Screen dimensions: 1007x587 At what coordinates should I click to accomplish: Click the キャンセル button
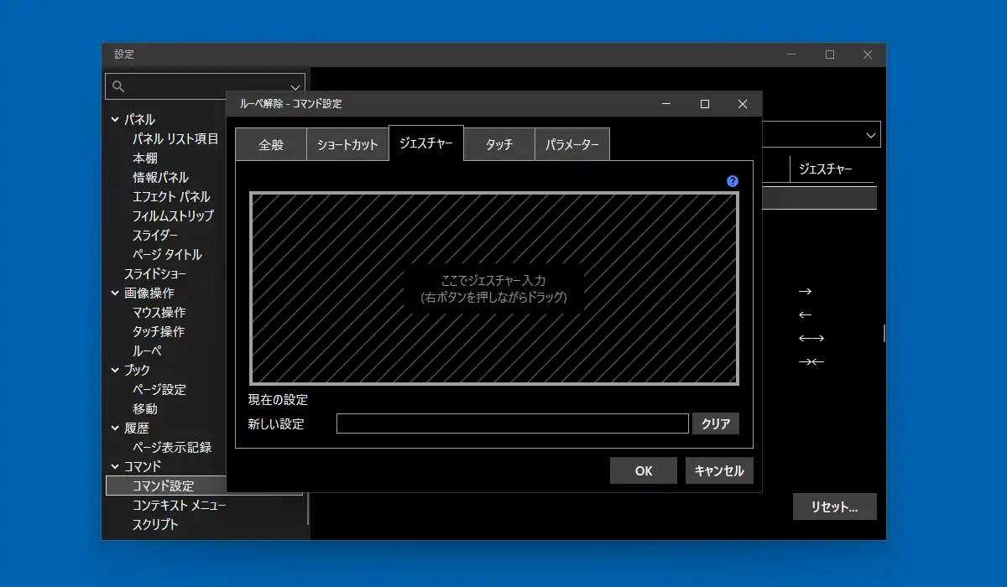719,470
